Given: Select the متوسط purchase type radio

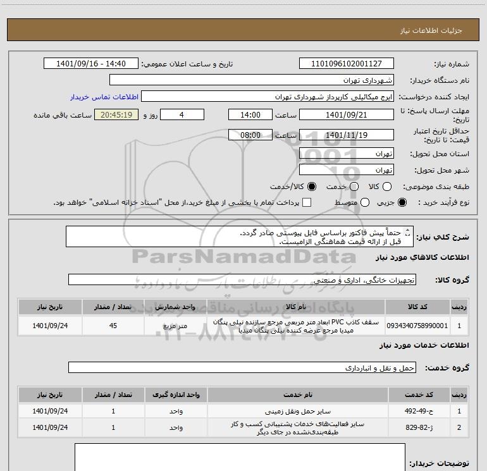Looking at the screenshot, I should (x=365, y=203).
